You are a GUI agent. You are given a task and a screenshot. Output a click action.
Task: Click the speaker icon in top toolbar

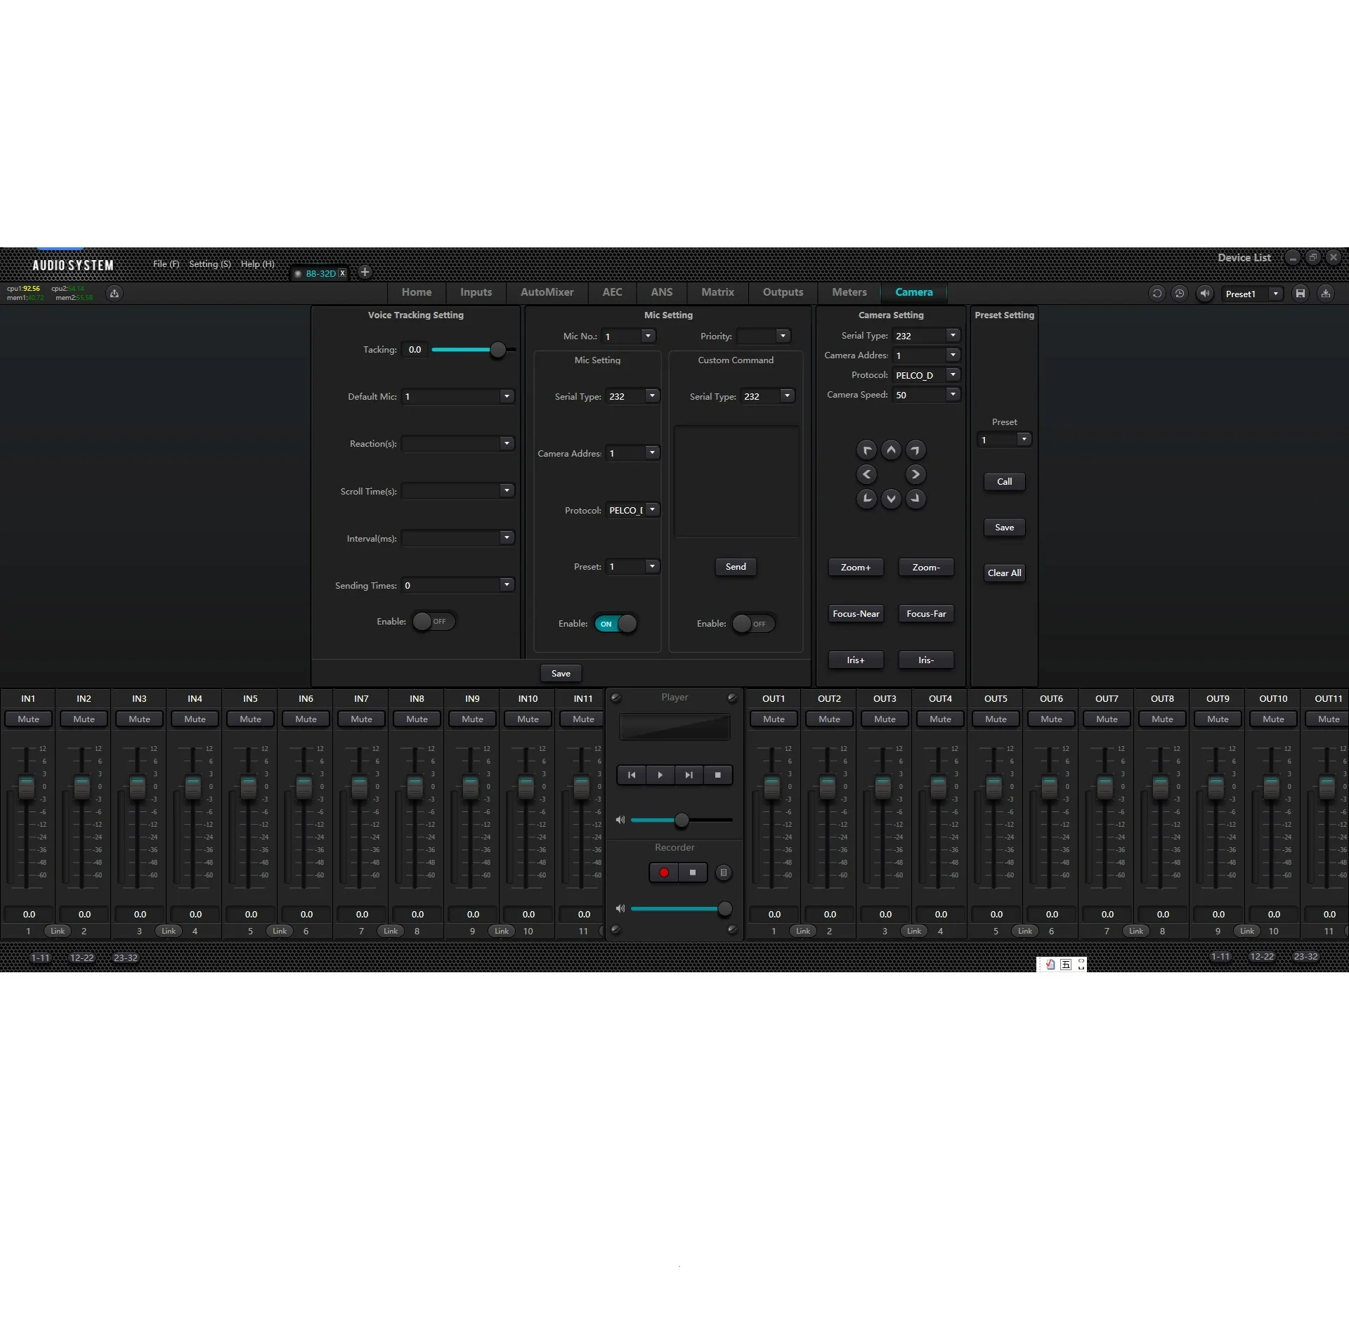(1204, 294)
